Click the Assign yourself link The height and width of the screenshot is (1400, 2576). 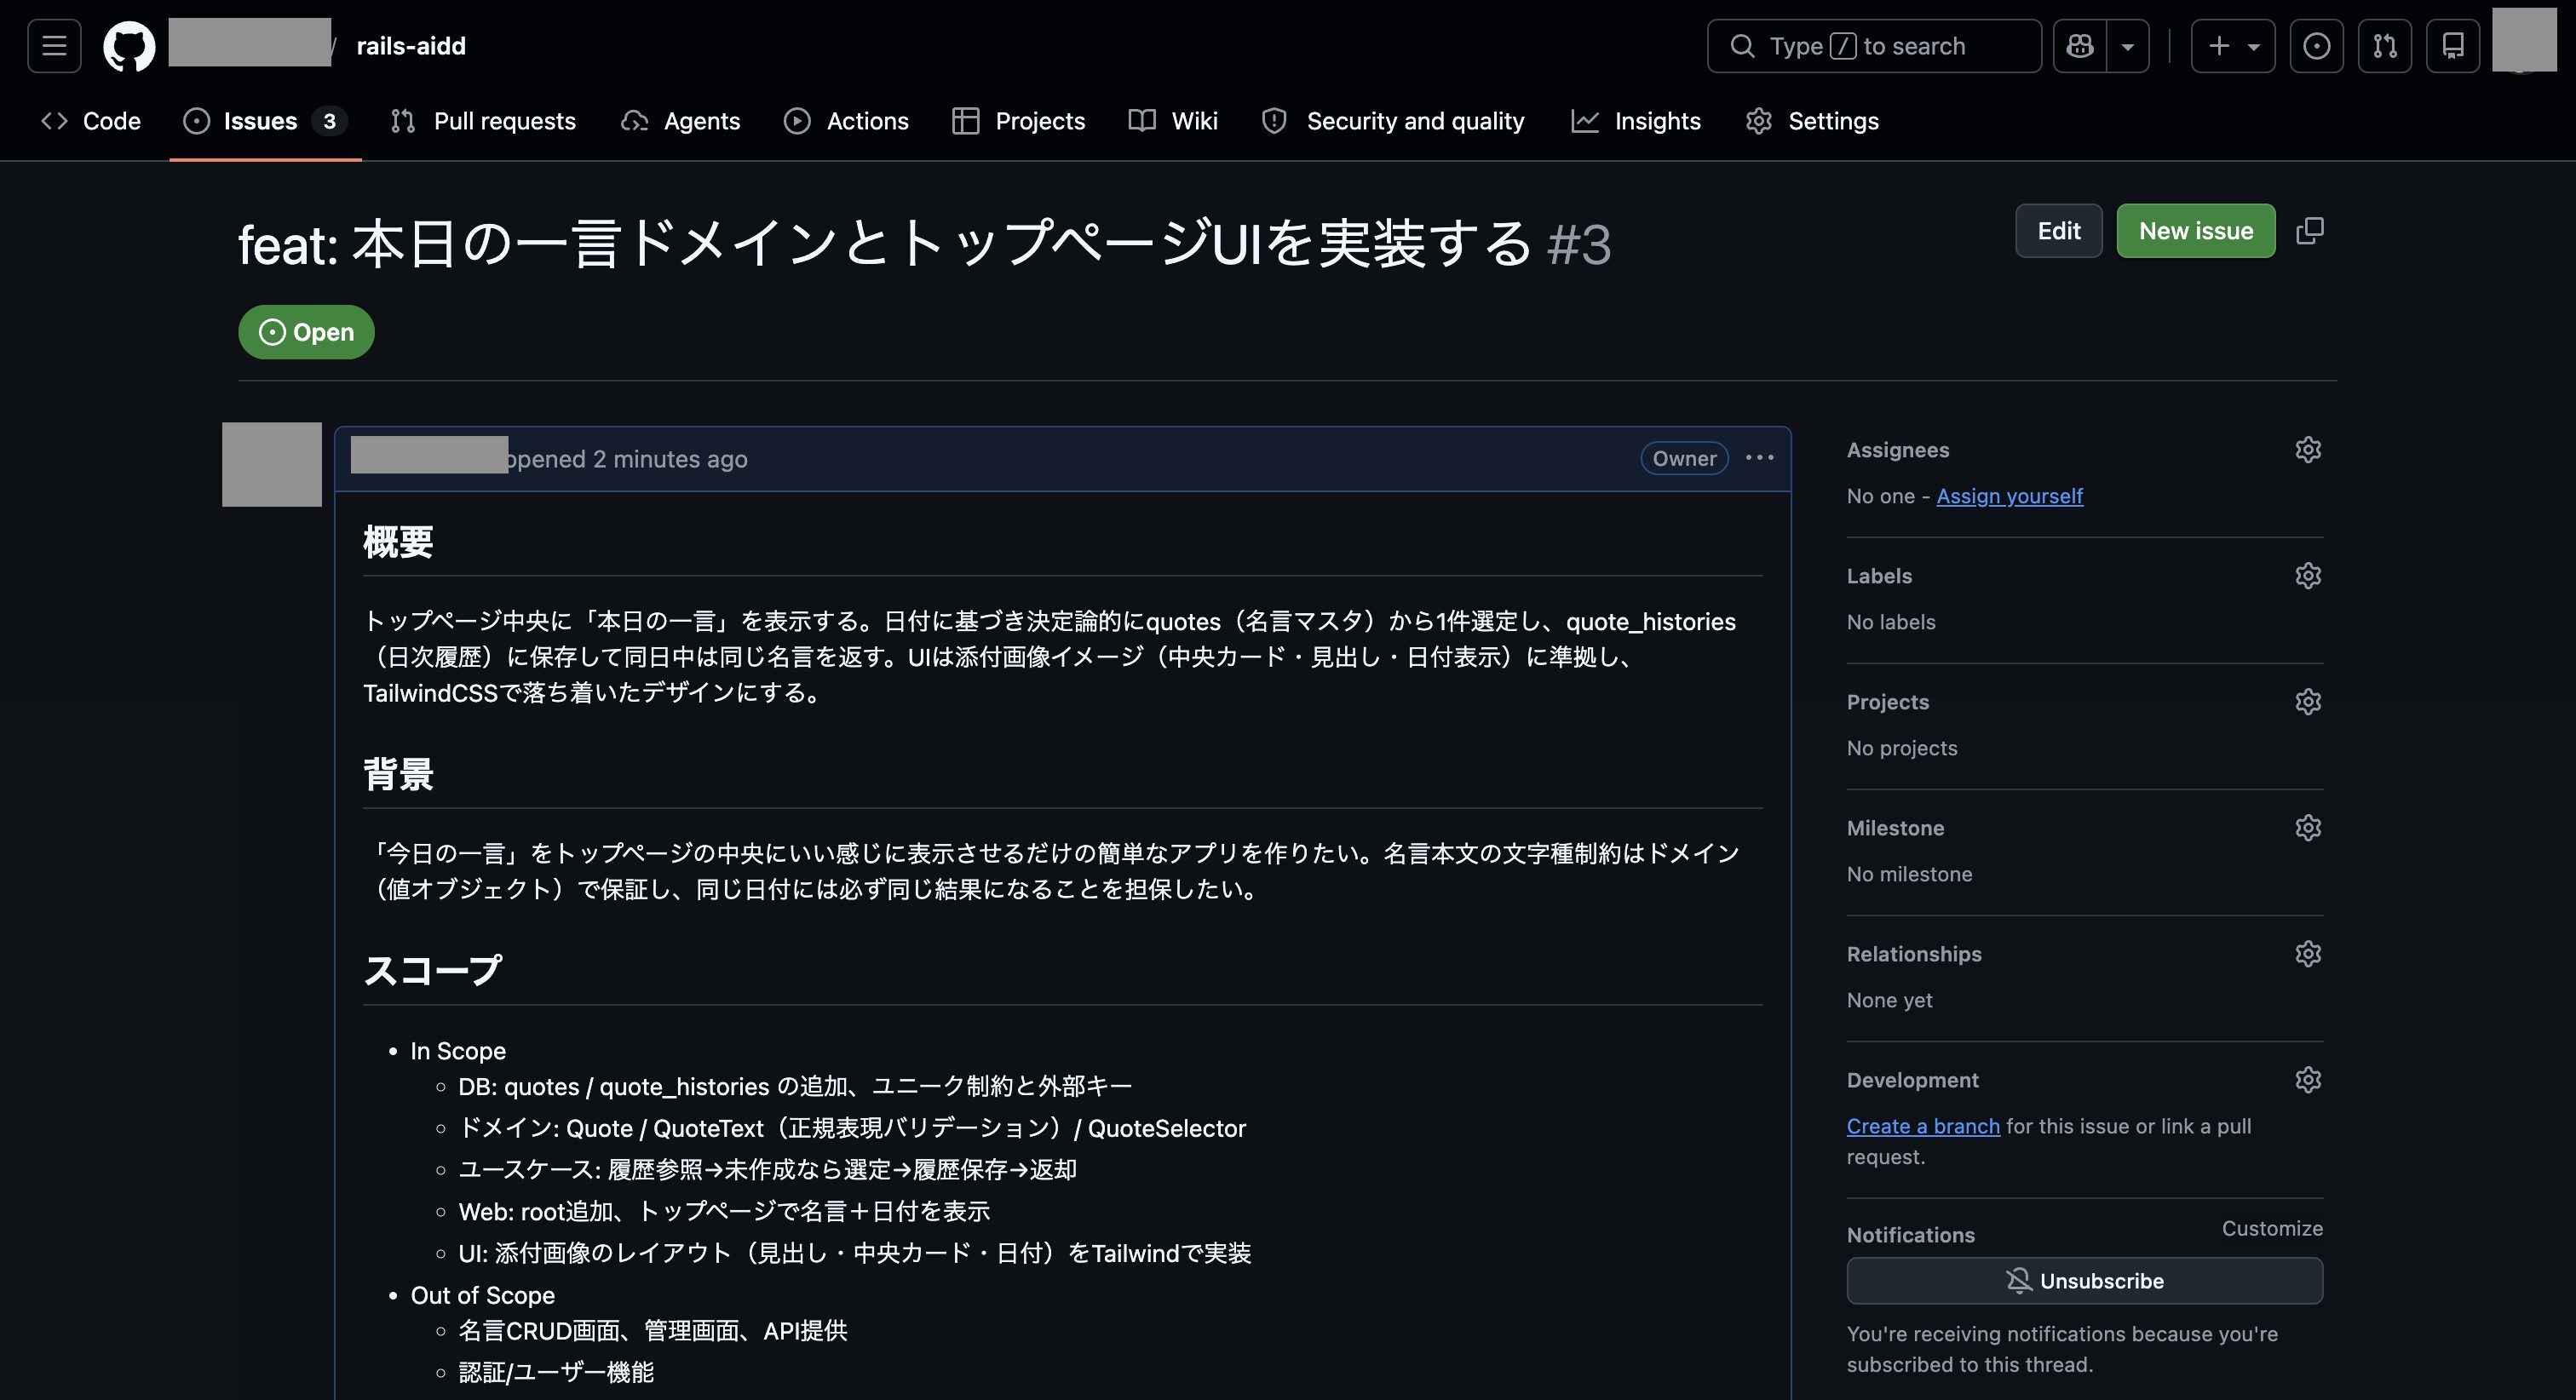point(2009,496)
